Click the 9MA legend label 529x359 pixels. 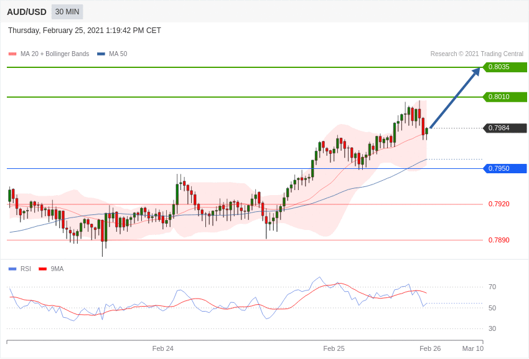click(x=57, y=269)
